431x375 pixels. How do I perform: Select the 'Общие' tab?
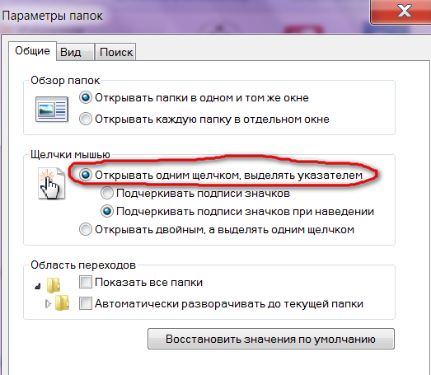point(32,51)
